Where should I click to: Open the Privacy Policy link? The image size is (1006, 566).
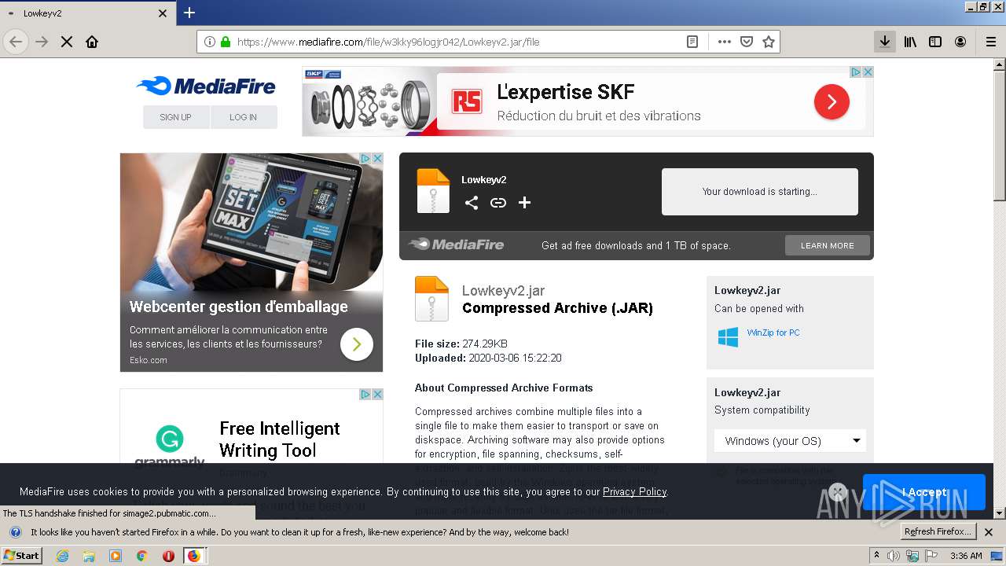[634, 491]
